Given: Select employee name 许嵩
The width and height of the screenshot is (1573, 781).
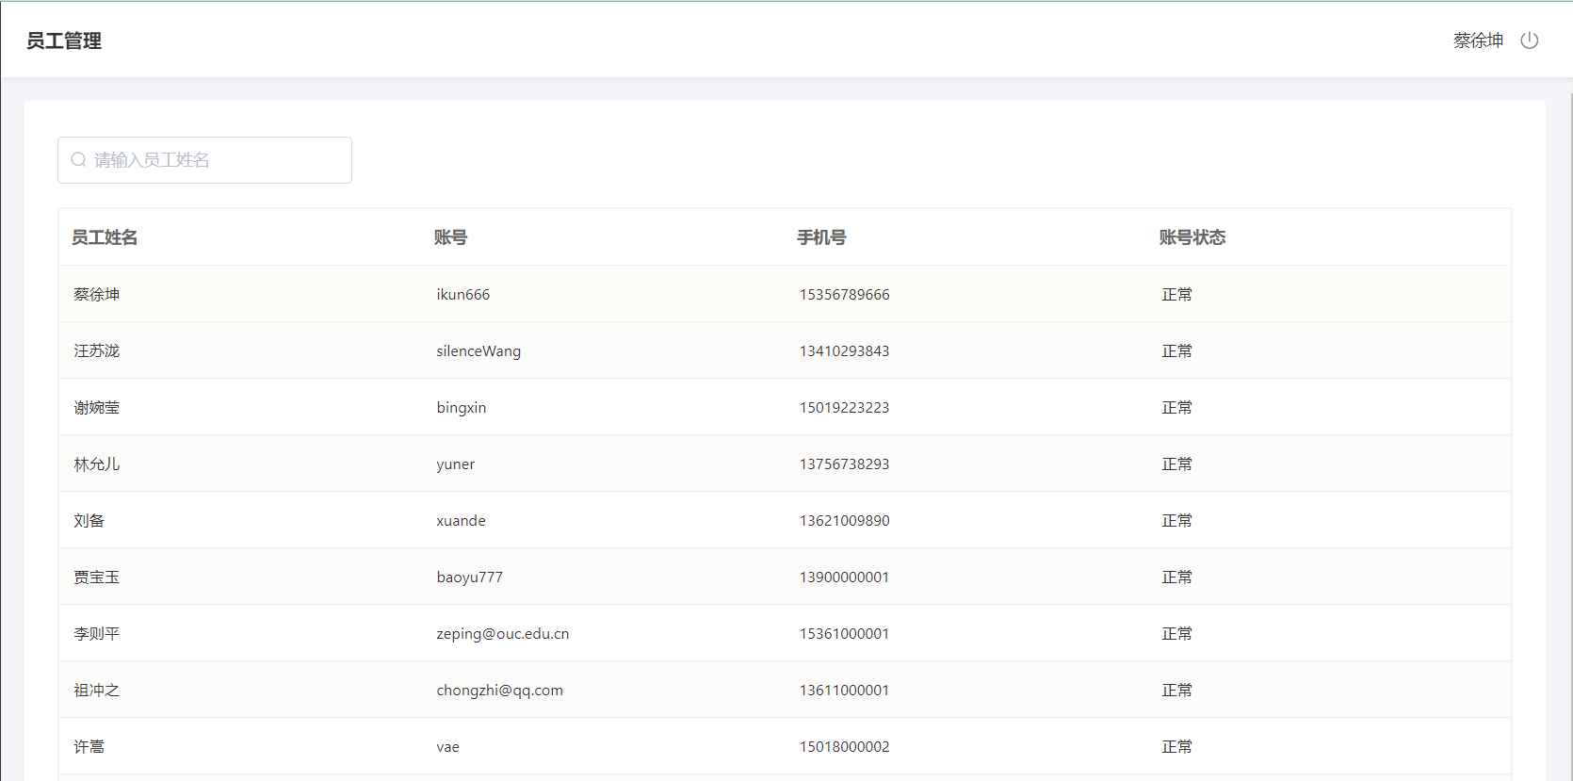Looking at the screenshot, I should [89, 747].
